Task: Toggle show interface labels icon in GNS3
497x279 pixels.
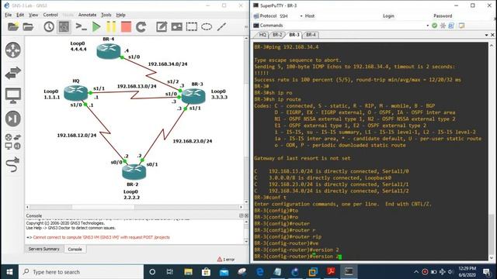Action: [64, 27]
